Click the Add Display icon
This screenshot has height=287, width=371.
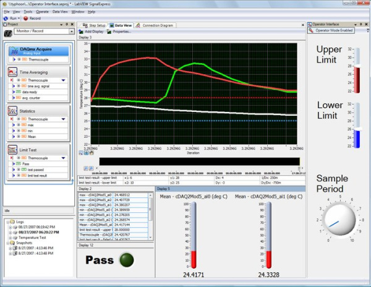click(81, 32)
